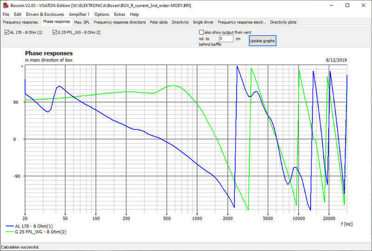The width and height of the screenshot is (372, 251).
Task: Enable also show output from vent
Action: pos(201,32)
